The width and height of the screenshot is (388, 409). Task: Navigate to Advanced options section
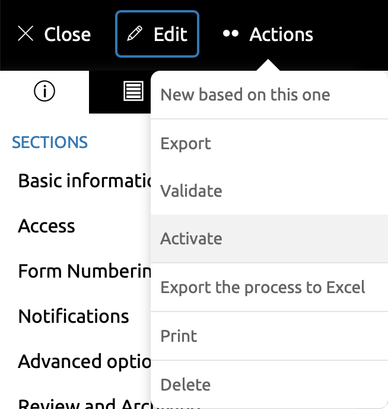click(x=83, y=361)
